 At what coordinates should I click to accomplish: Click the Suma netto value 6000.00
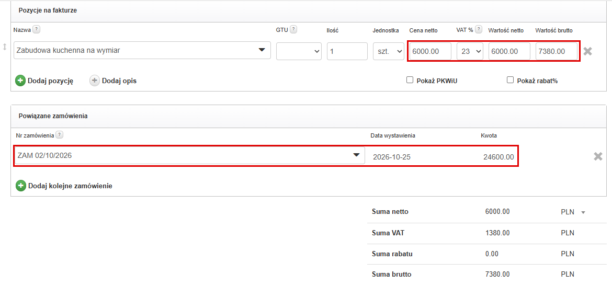(x=497, y=212)
